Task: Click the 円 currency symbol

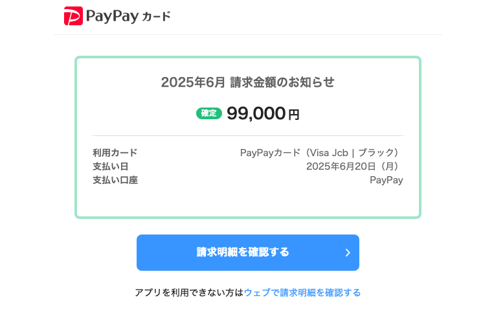Action: [294, 115]
